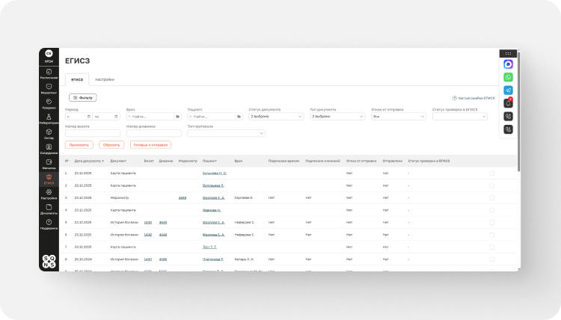Open Склад box icon in sidebar
The image size is (561, 320).
tap(49, 134)
